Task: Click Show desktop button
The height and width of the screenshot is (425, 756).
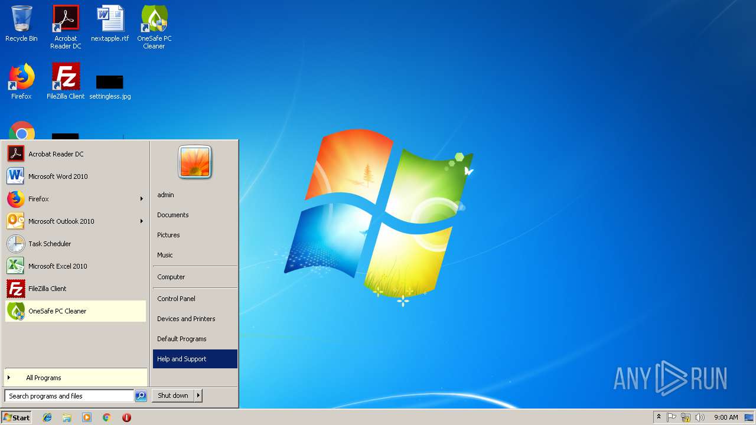Action: 750,417
